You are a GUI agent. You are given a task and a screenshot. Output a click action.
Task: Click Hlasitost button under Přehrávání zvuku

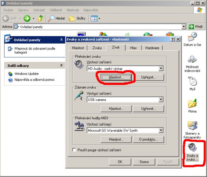116,77
